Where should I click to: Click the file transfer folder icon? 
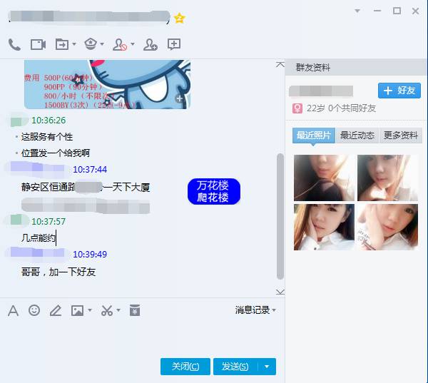coord(62,44)
